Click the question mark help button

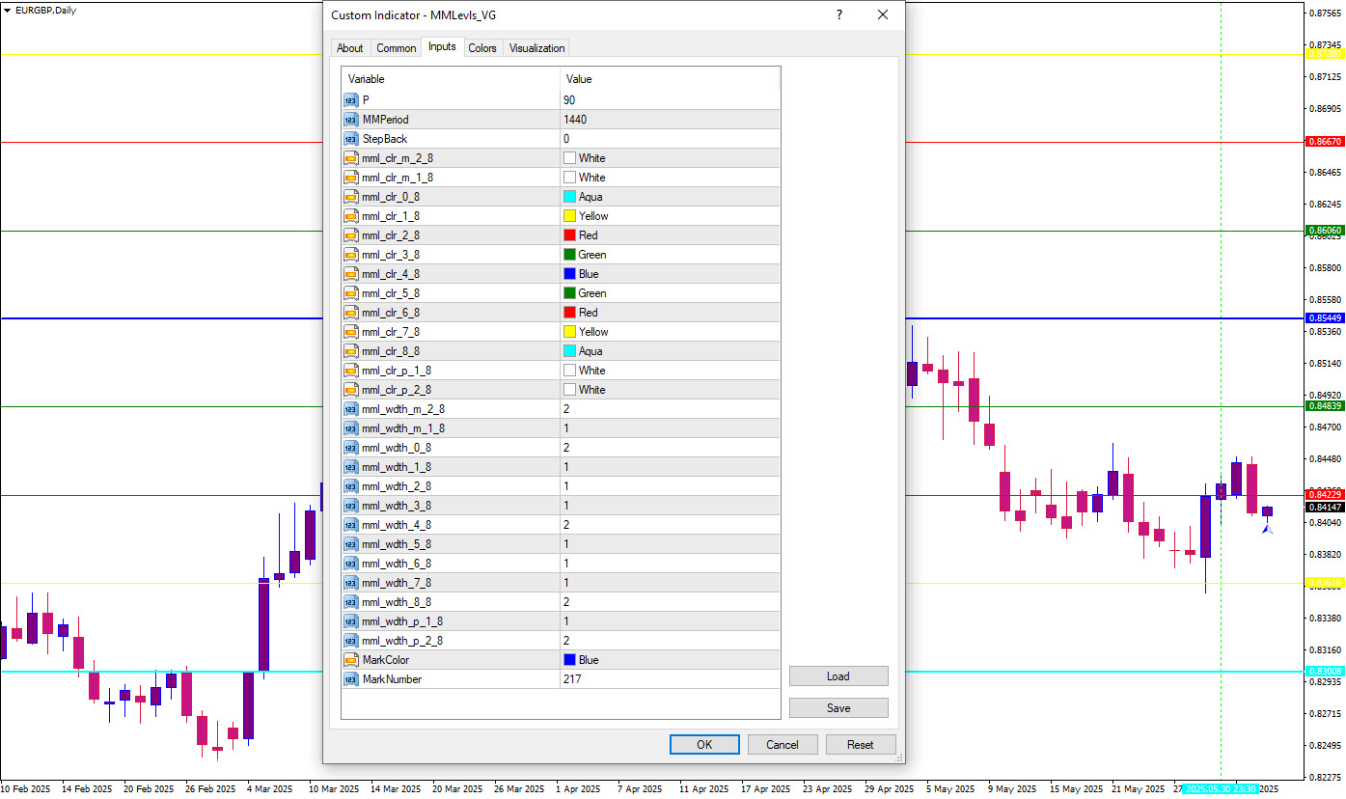click(x=839, y=15)
